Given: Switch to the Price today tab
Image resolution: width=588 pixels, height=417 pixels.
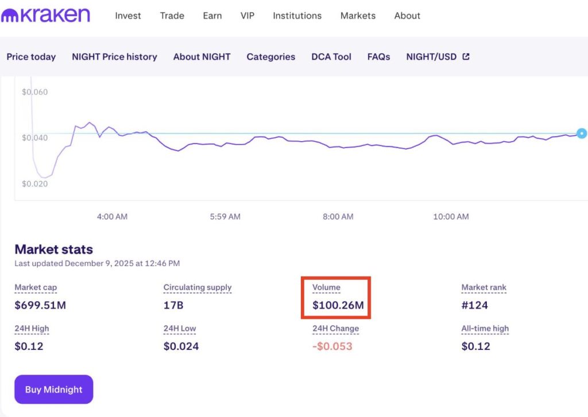Looking at the screenshot, I should click(x=31, y=56).
